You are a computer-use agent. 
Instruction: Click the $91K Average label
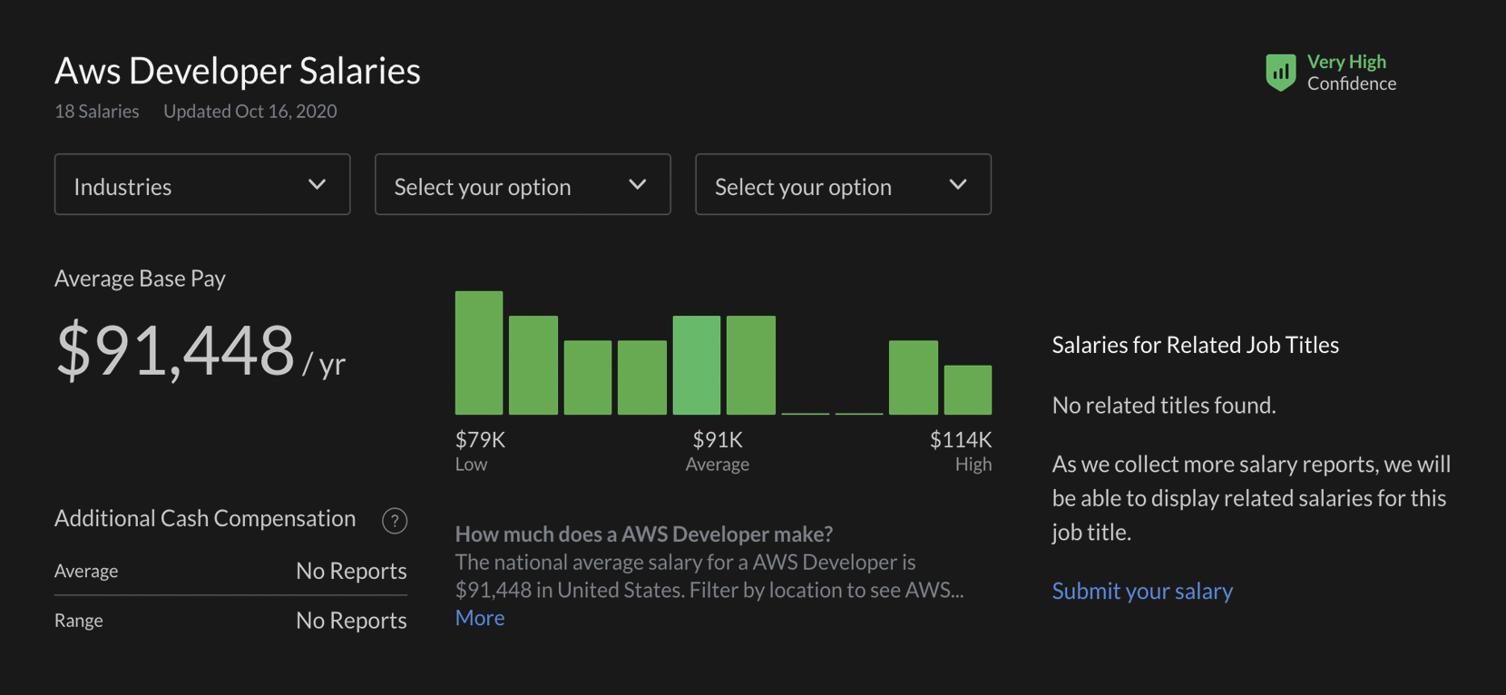[x=718, y=451]
